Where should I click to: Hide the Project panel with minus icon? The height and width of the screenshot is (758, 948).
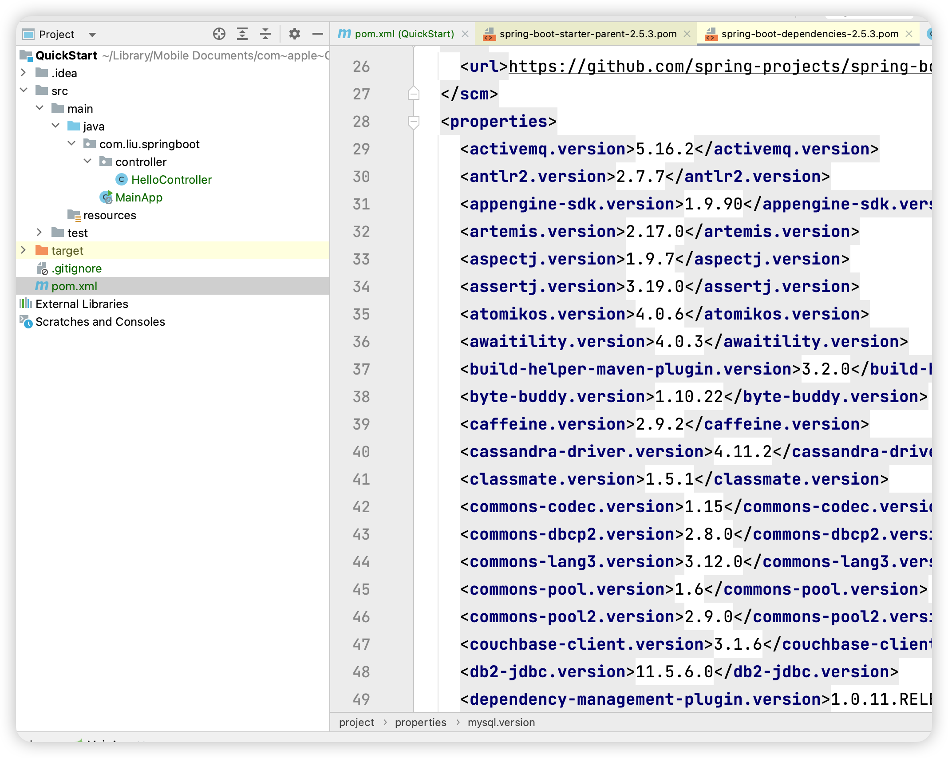317,34
